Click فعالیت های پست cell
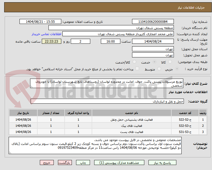The height and width of the screenshot is (170, 212). 131,132
